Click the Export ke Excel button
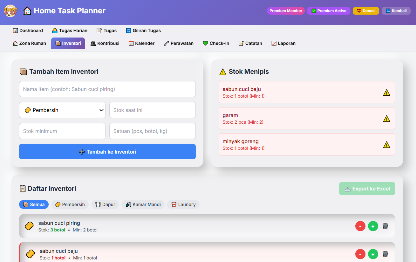Screen dimensions: 416x262 (x=367, y=189)
